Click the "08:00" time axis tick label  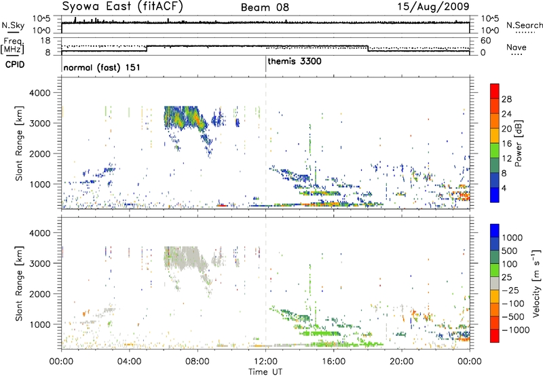(x=198, y=362)
